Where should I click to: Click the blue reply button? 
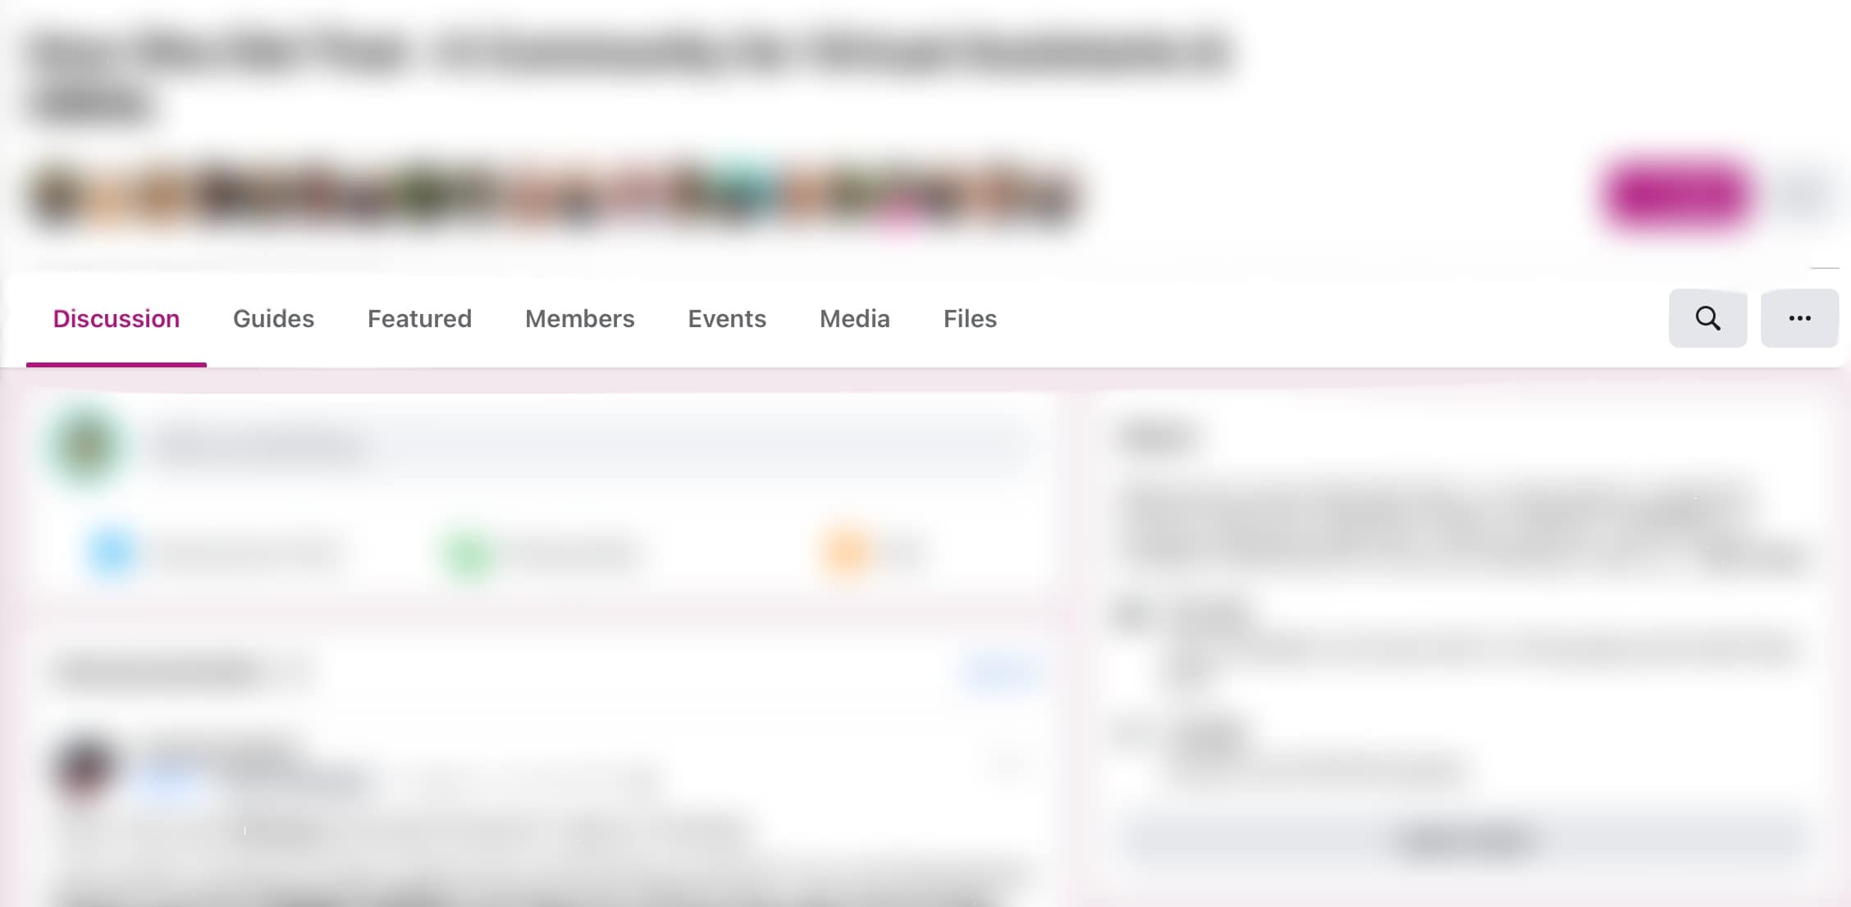coord(1000,672)
